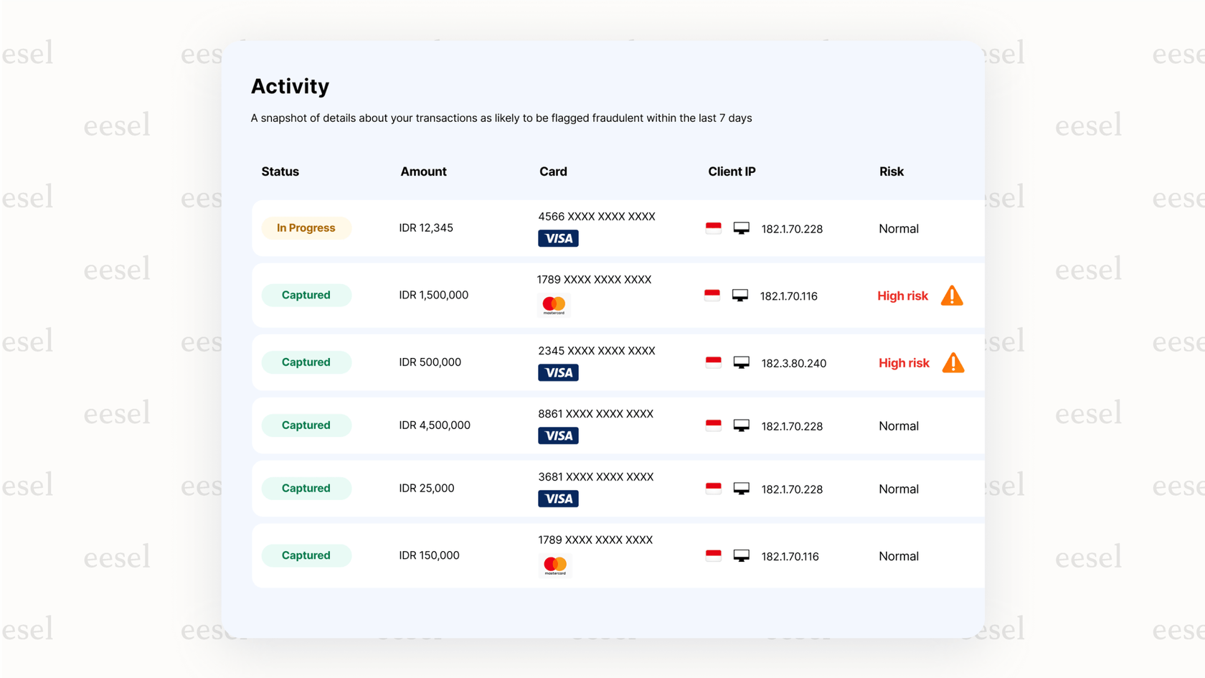Sort by the Amount column header

(423, 171)
